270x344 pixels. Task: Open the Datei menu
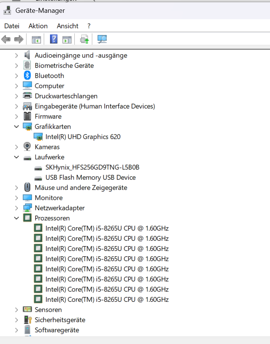12,26
